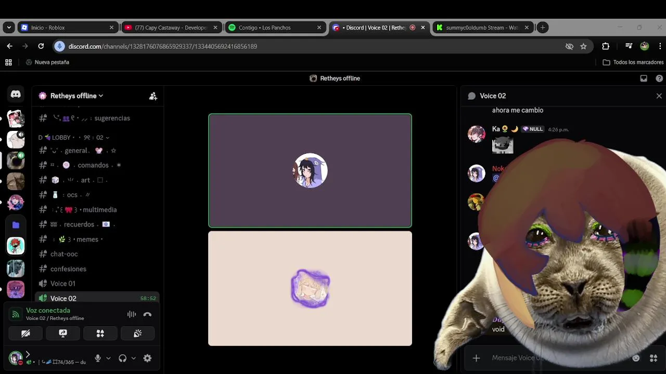Open attachment plus button in chat
666x374 pixels.
click(x=476, y=358)
